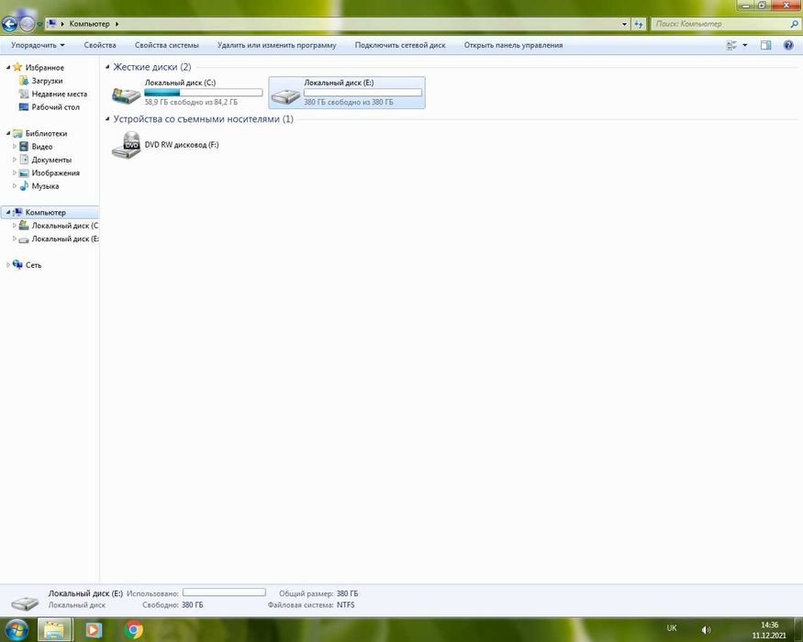The image size is (803, 642).
Task: Expand the Сеть node arrow
Action: coord(7,265)
